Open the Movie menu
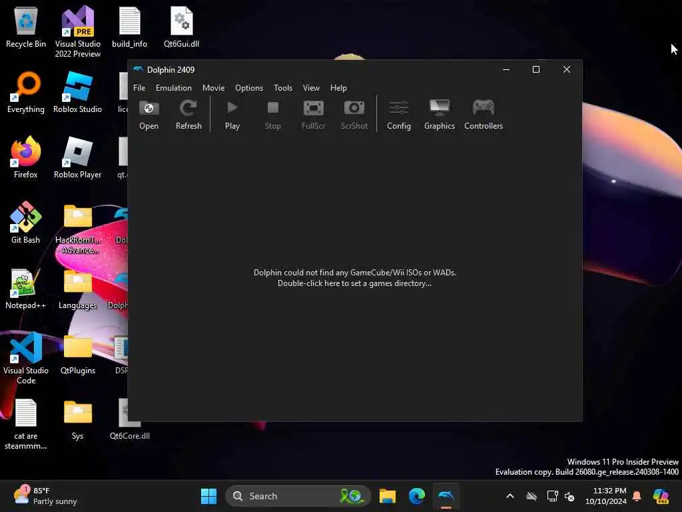 point(214,88)
